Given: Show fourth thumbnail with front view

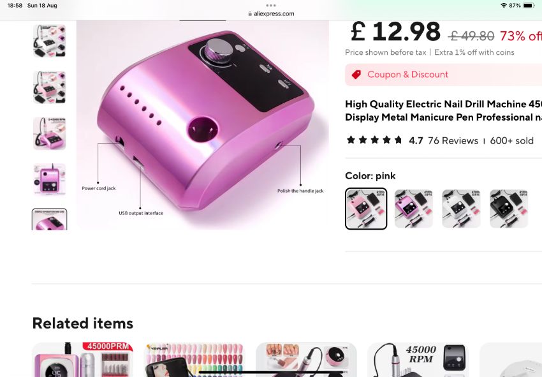Looking at the screenshot, I should [50, 180].
